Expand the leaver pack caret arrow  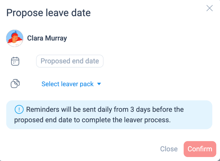[x=99, y=84]
